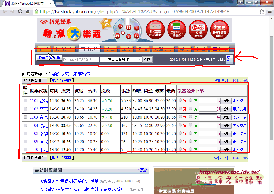Click the stock code search input field
The height and width of the screenshot is (194, 274).
click(81, 59)
